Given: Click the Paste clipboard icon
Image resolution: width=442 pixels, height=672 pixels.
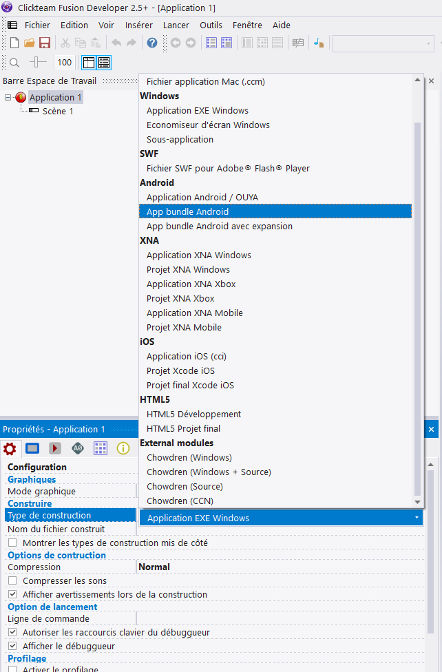Looking at the screenshot, I should coord(96,43).
